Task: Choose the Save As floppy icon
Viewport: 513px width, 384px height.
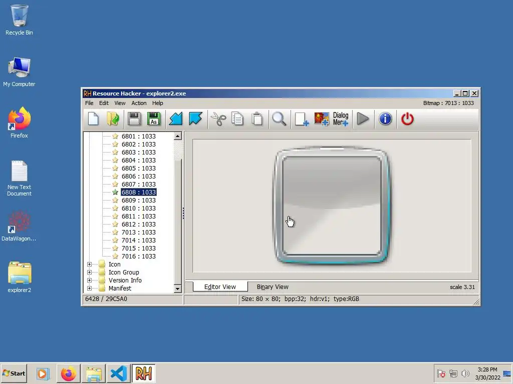Action: 154,119
